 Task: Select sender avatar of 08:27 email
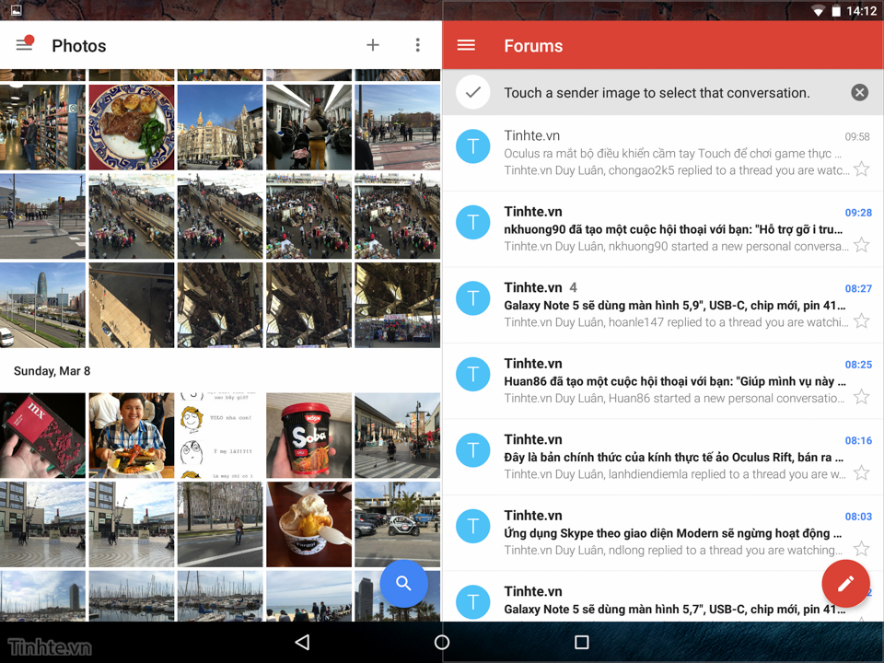click(x=472, y=298)
